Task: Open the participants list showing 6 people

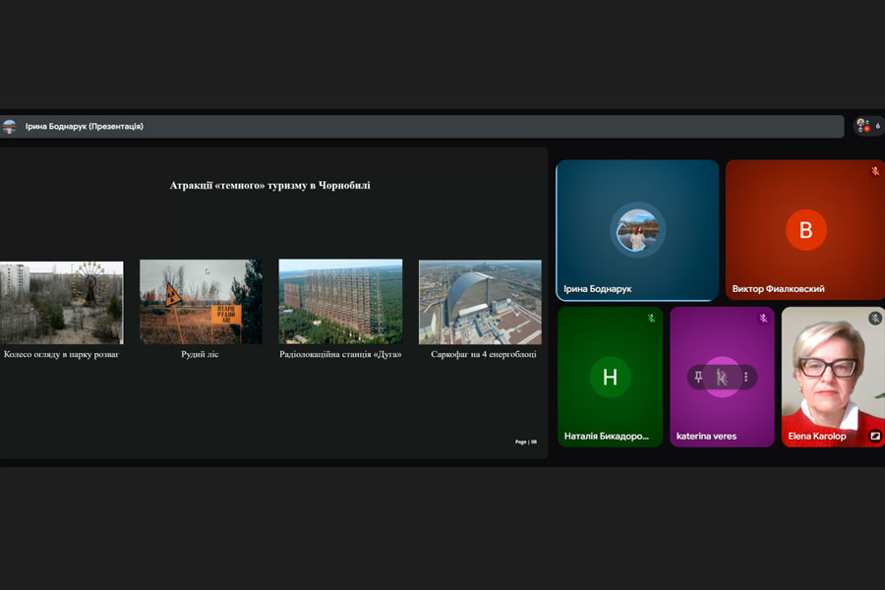Action: coord(867,126)
